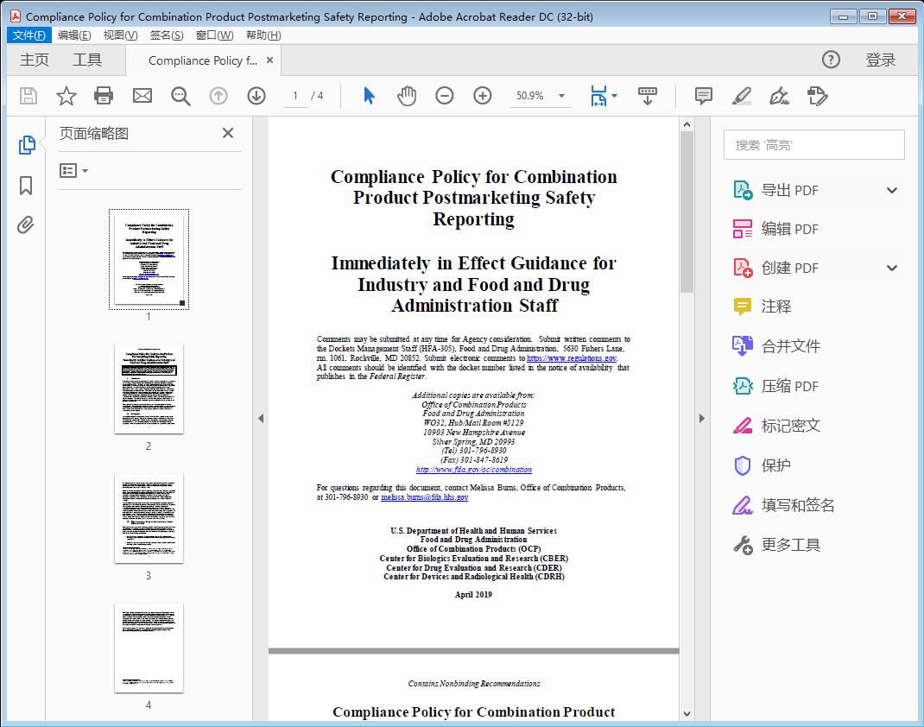Switch to the selection arrow tool
Viewport: 924px width, 727px height.
[x=366, y=96]
